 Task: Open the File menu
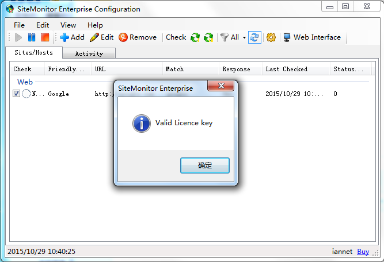(x=19, y=25)
